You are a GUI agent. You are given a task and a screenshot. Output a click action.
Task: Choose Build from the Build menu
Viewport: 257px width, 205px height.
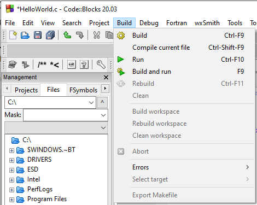pyautogui.click(x=184, y=36)
